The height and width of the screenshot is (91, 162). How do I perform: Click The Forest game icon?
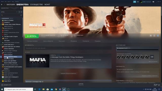3,40
